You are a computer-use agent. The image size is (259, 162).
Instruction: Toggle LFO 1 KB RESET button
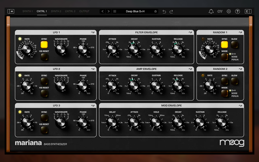(x=44, y=57)
